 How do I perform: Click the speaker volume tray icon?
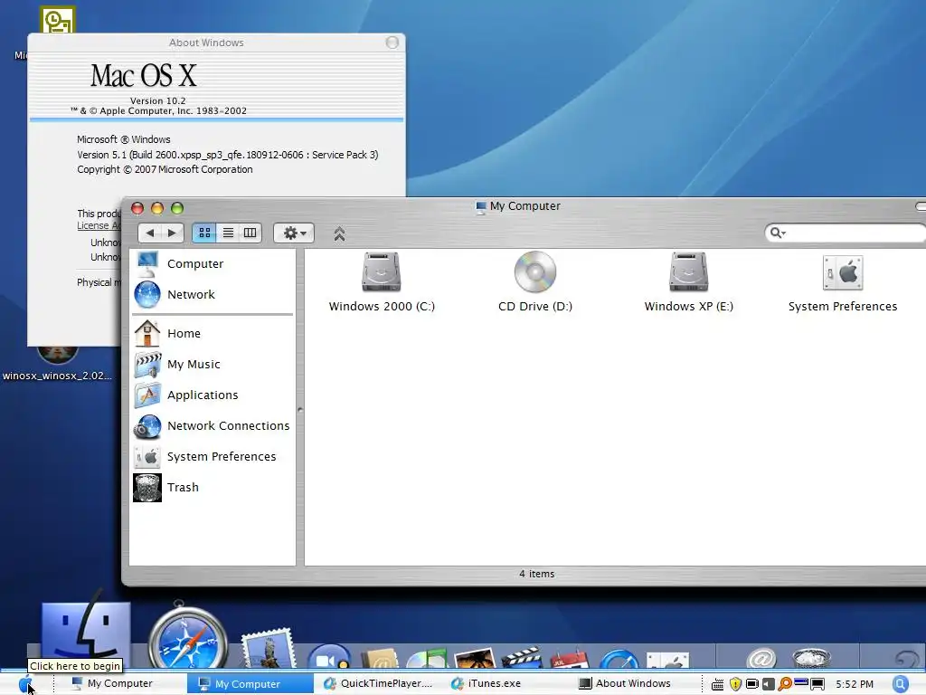click(769, 684)
